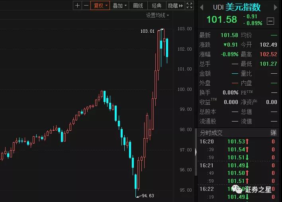The width and height of the screenshot is (282, 202).
Task: Click the fullscreen expand icon
Action: click(189, 6)
